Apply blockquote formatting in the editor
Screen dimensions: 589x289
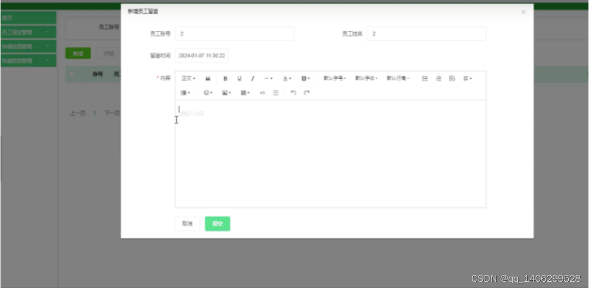pyautogui.click(x=208, y=79)
